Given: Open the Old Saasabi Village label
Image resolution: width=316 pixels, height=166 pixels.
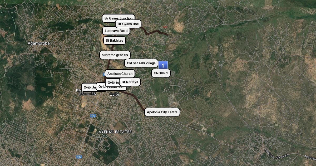Looking at the screenshot, I should click(x=141, y=63).
